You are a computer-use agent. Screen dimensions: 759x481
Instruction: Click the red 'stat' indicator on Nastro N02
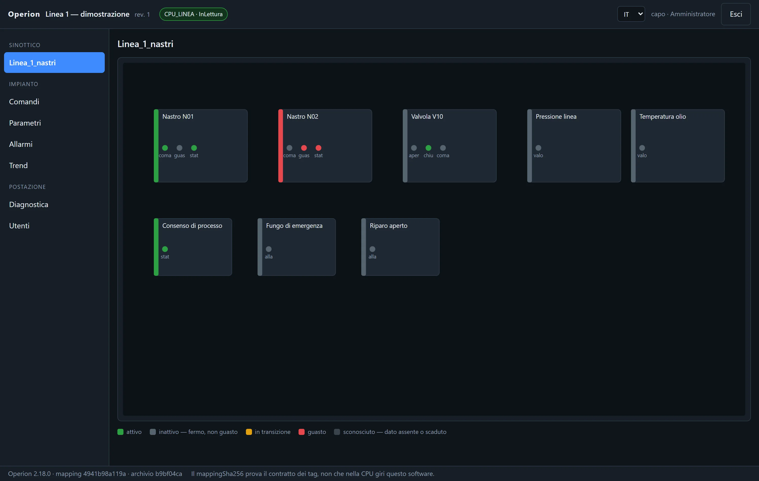click(318, 148)
